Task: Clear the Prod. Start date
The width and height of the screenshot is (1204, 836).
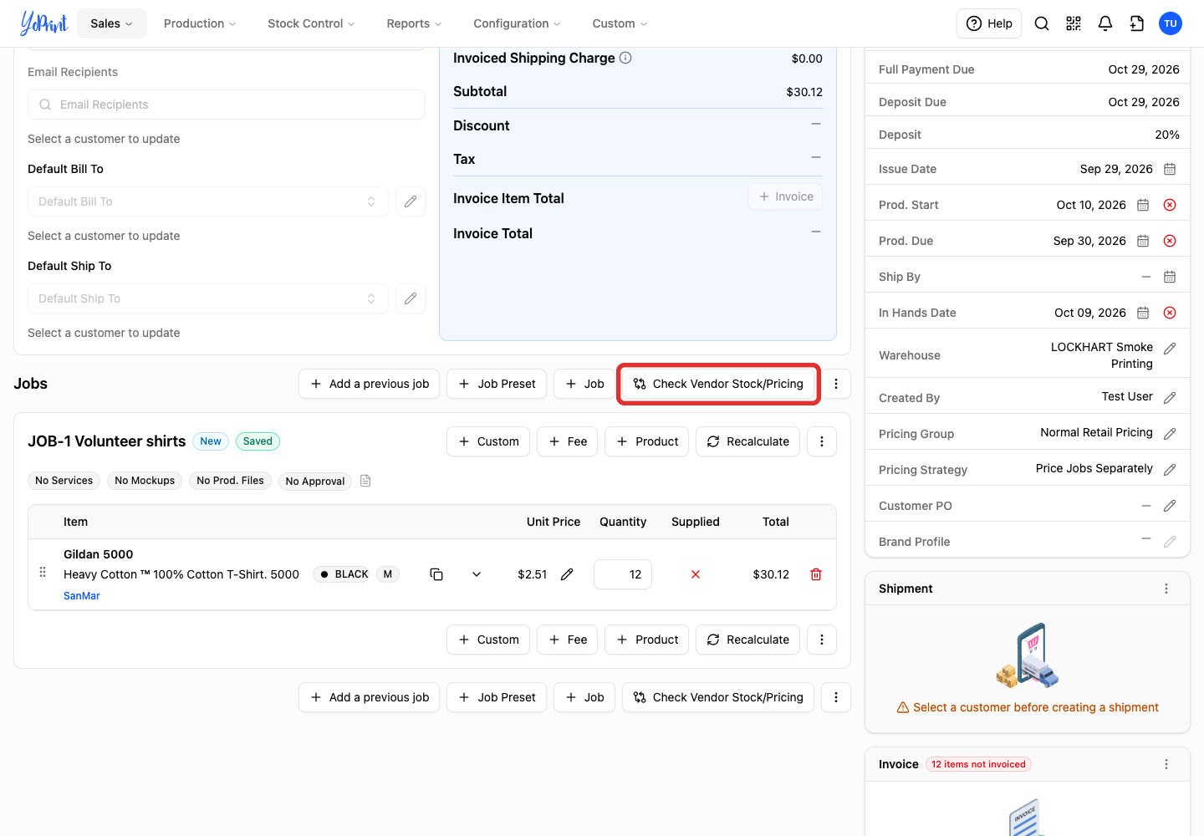Action: (x=1170, y=205)
